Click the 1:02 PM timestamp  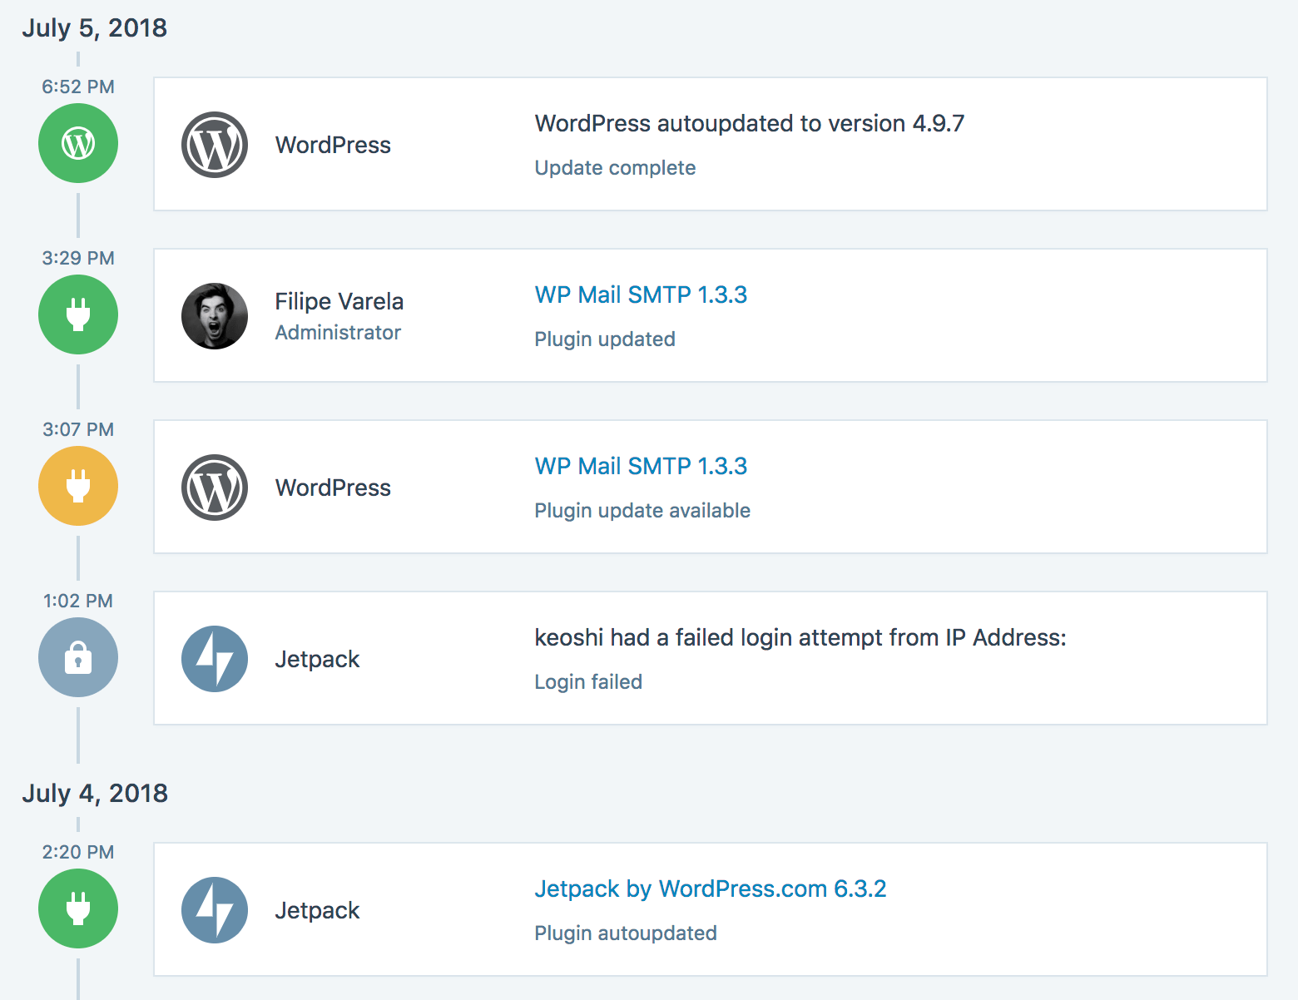[x=78, y=601]
